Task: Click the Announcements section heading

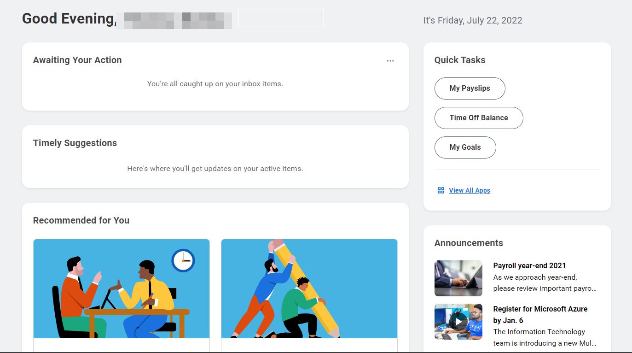Action: tap(469, 243)
